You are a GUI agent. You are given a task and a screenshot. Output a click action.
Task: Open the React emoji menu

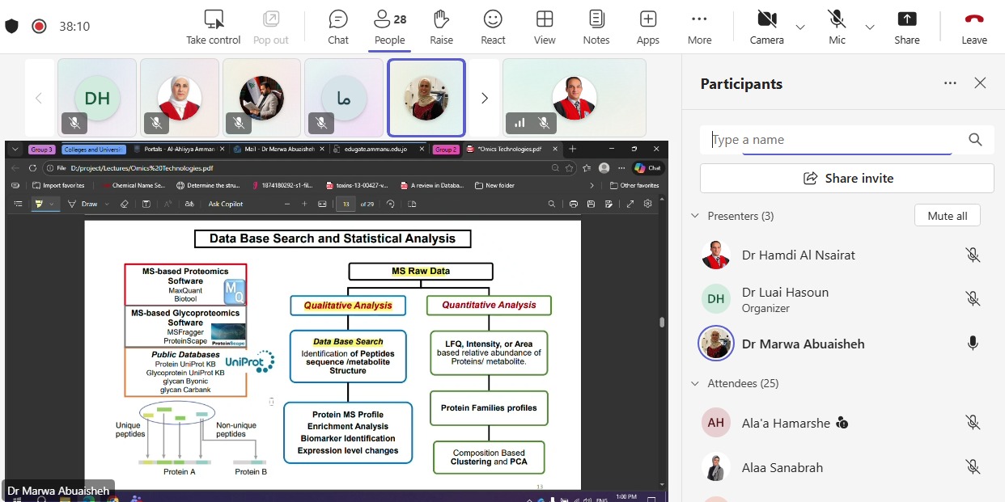click(493, 26)
